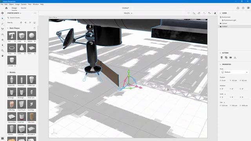The image size is (251, 141).
Task: Click the Rotation Y value field
Action: point(234,89)
